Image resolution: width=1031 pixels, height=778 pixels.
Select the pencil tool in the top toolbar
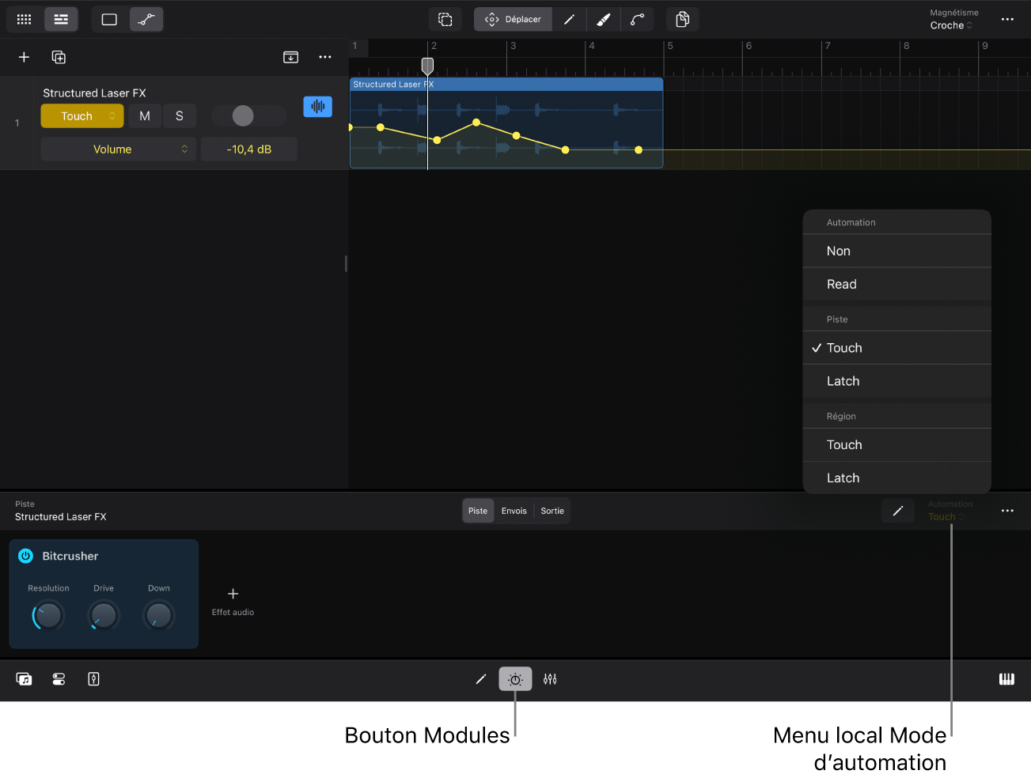pyautogui.click(x=570, y=19)
